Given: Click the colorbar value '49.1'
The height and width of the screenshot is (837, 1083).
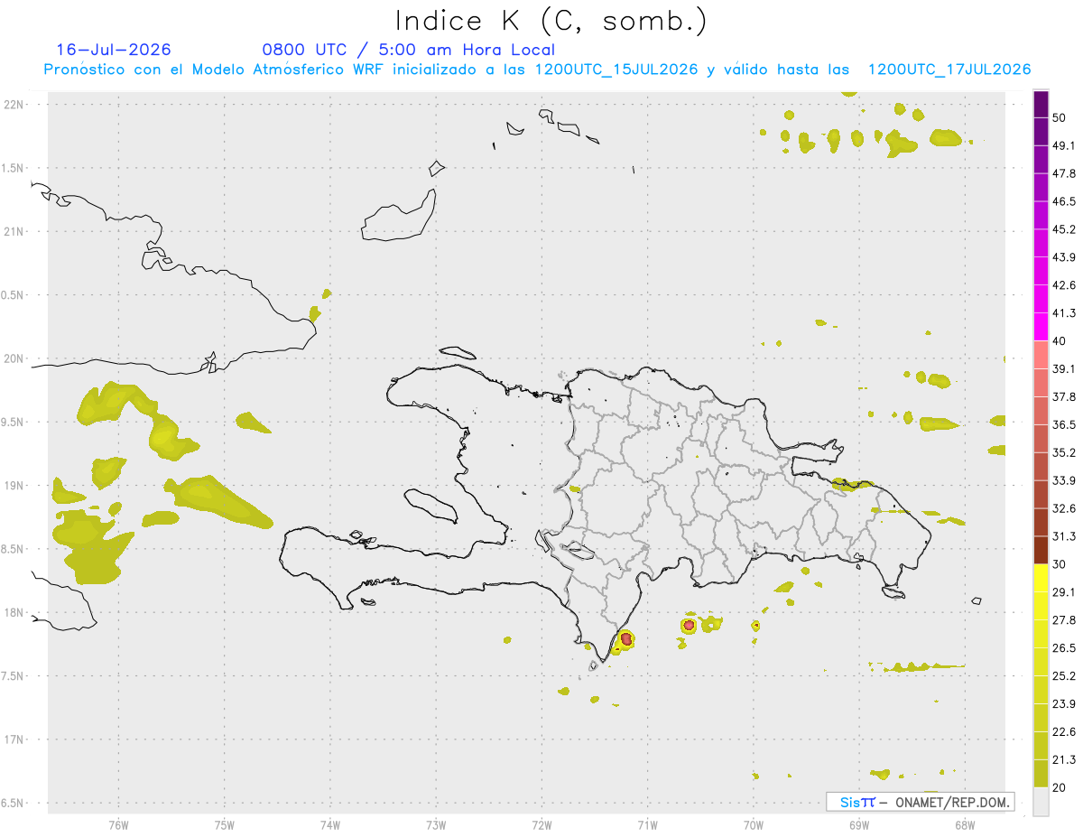Looking at the screenshot, I should pos(1064,145).
